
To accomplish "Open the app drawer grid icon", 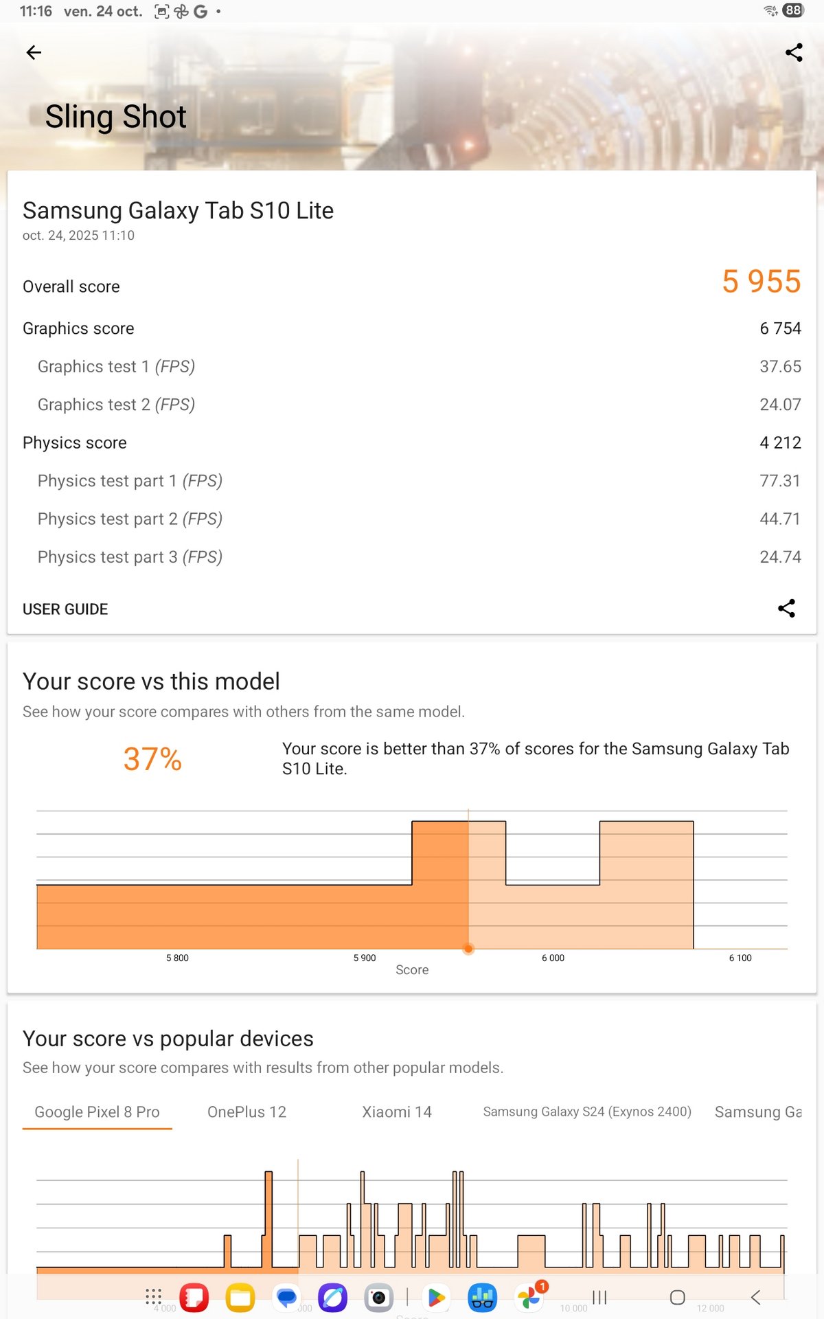I will tap(153, 1297).
